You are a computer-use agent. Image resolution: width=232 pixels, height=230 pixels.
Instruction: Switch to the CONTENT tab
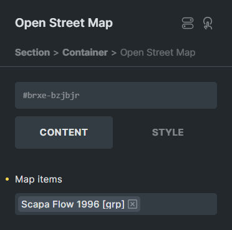(x=64, y=132)
